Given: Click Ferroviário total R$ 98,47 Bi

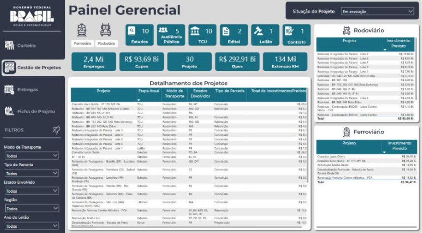Looking at the screenshot, I should (408, 182).
